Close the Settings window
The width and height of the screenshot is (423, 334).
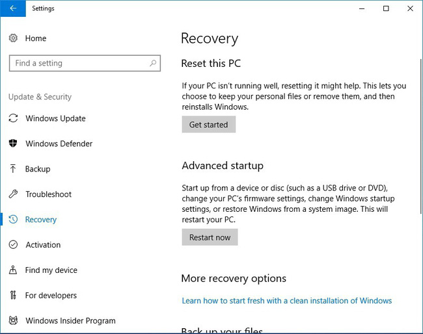(411, 8)
